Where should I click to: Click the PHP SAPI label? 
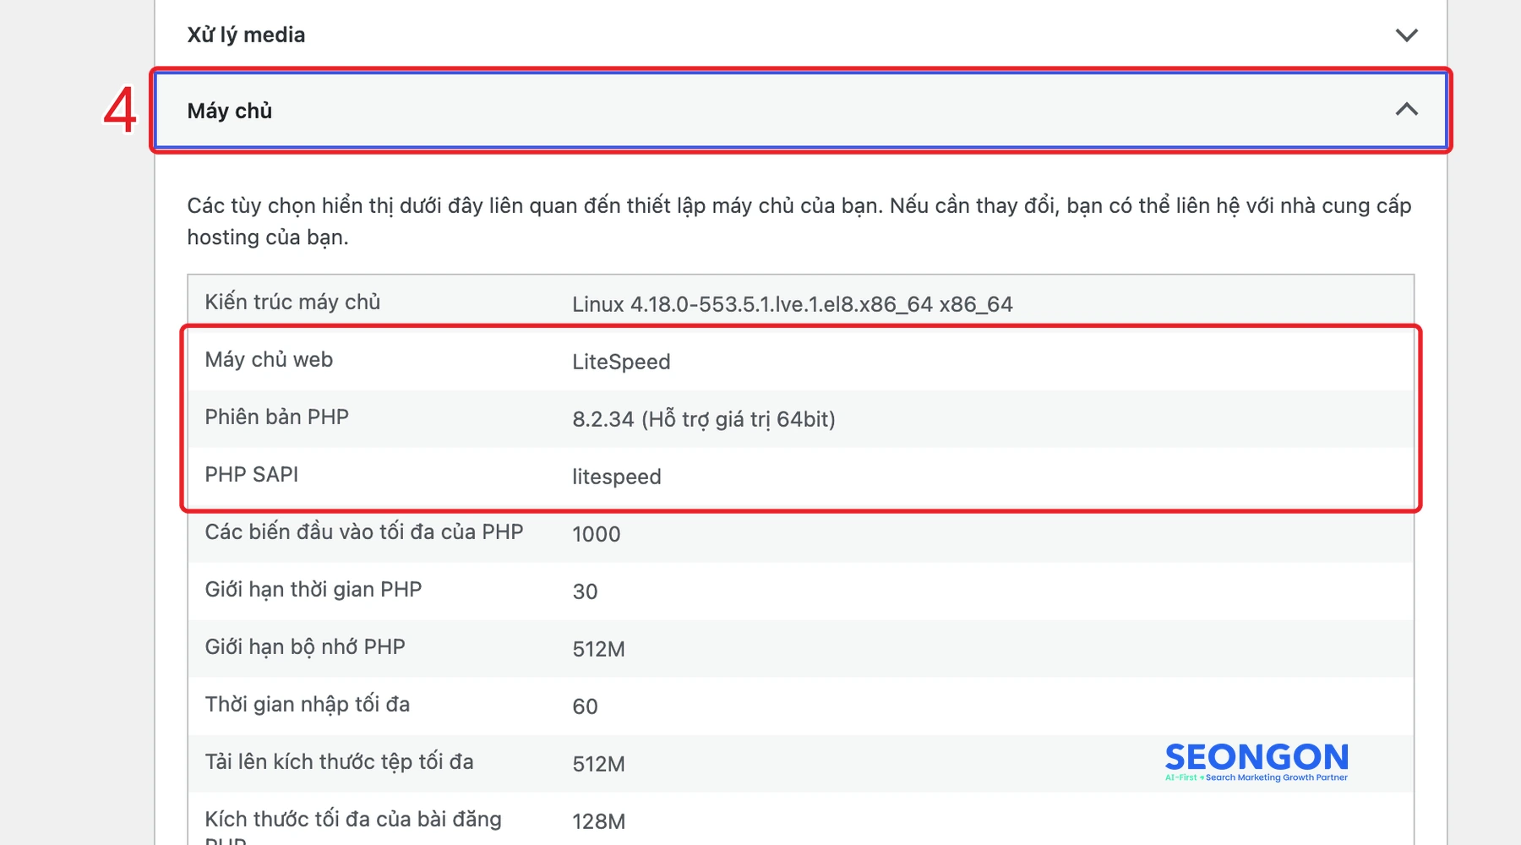pyautogui.click(x=252, y=474)
